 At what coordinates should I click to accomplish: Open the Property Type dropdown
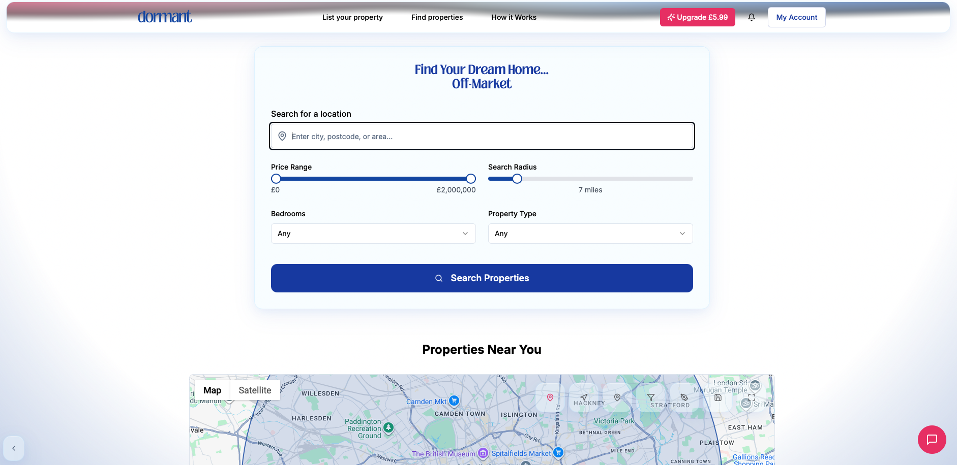coord(590,234)
